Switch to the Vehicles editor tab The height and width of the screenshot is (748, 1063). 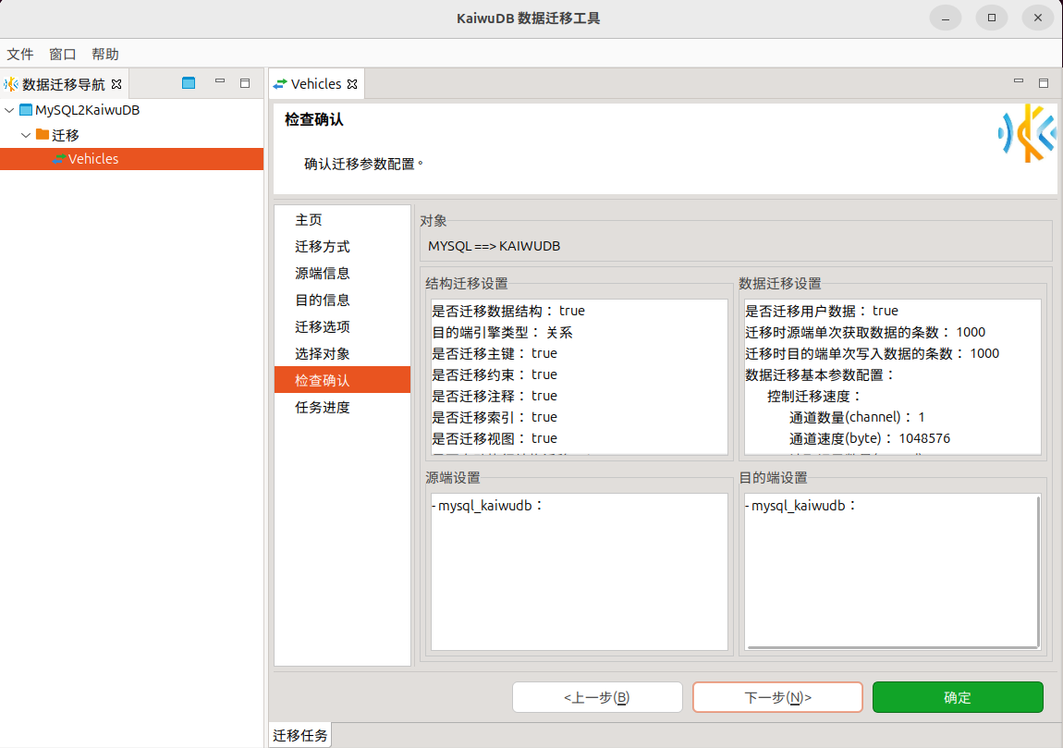click(316, 84)
